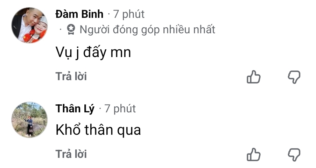Select the "Vụ j đấy mn" comment text
Viewport: 316px width, 168px height.
93,52
